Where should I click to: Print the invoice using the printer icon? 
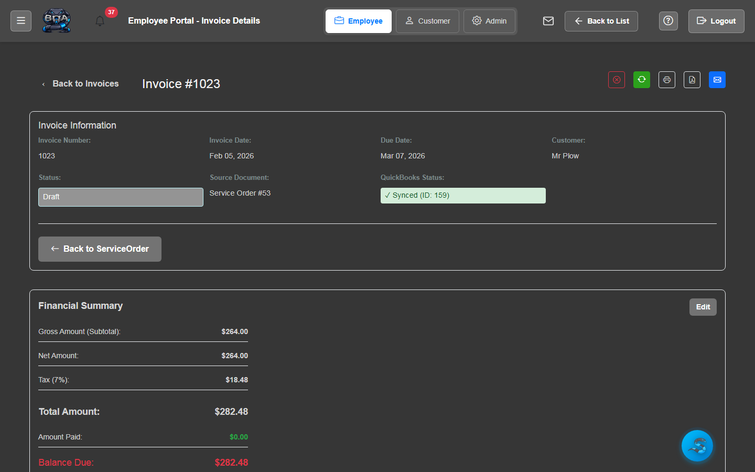(666, 80)
